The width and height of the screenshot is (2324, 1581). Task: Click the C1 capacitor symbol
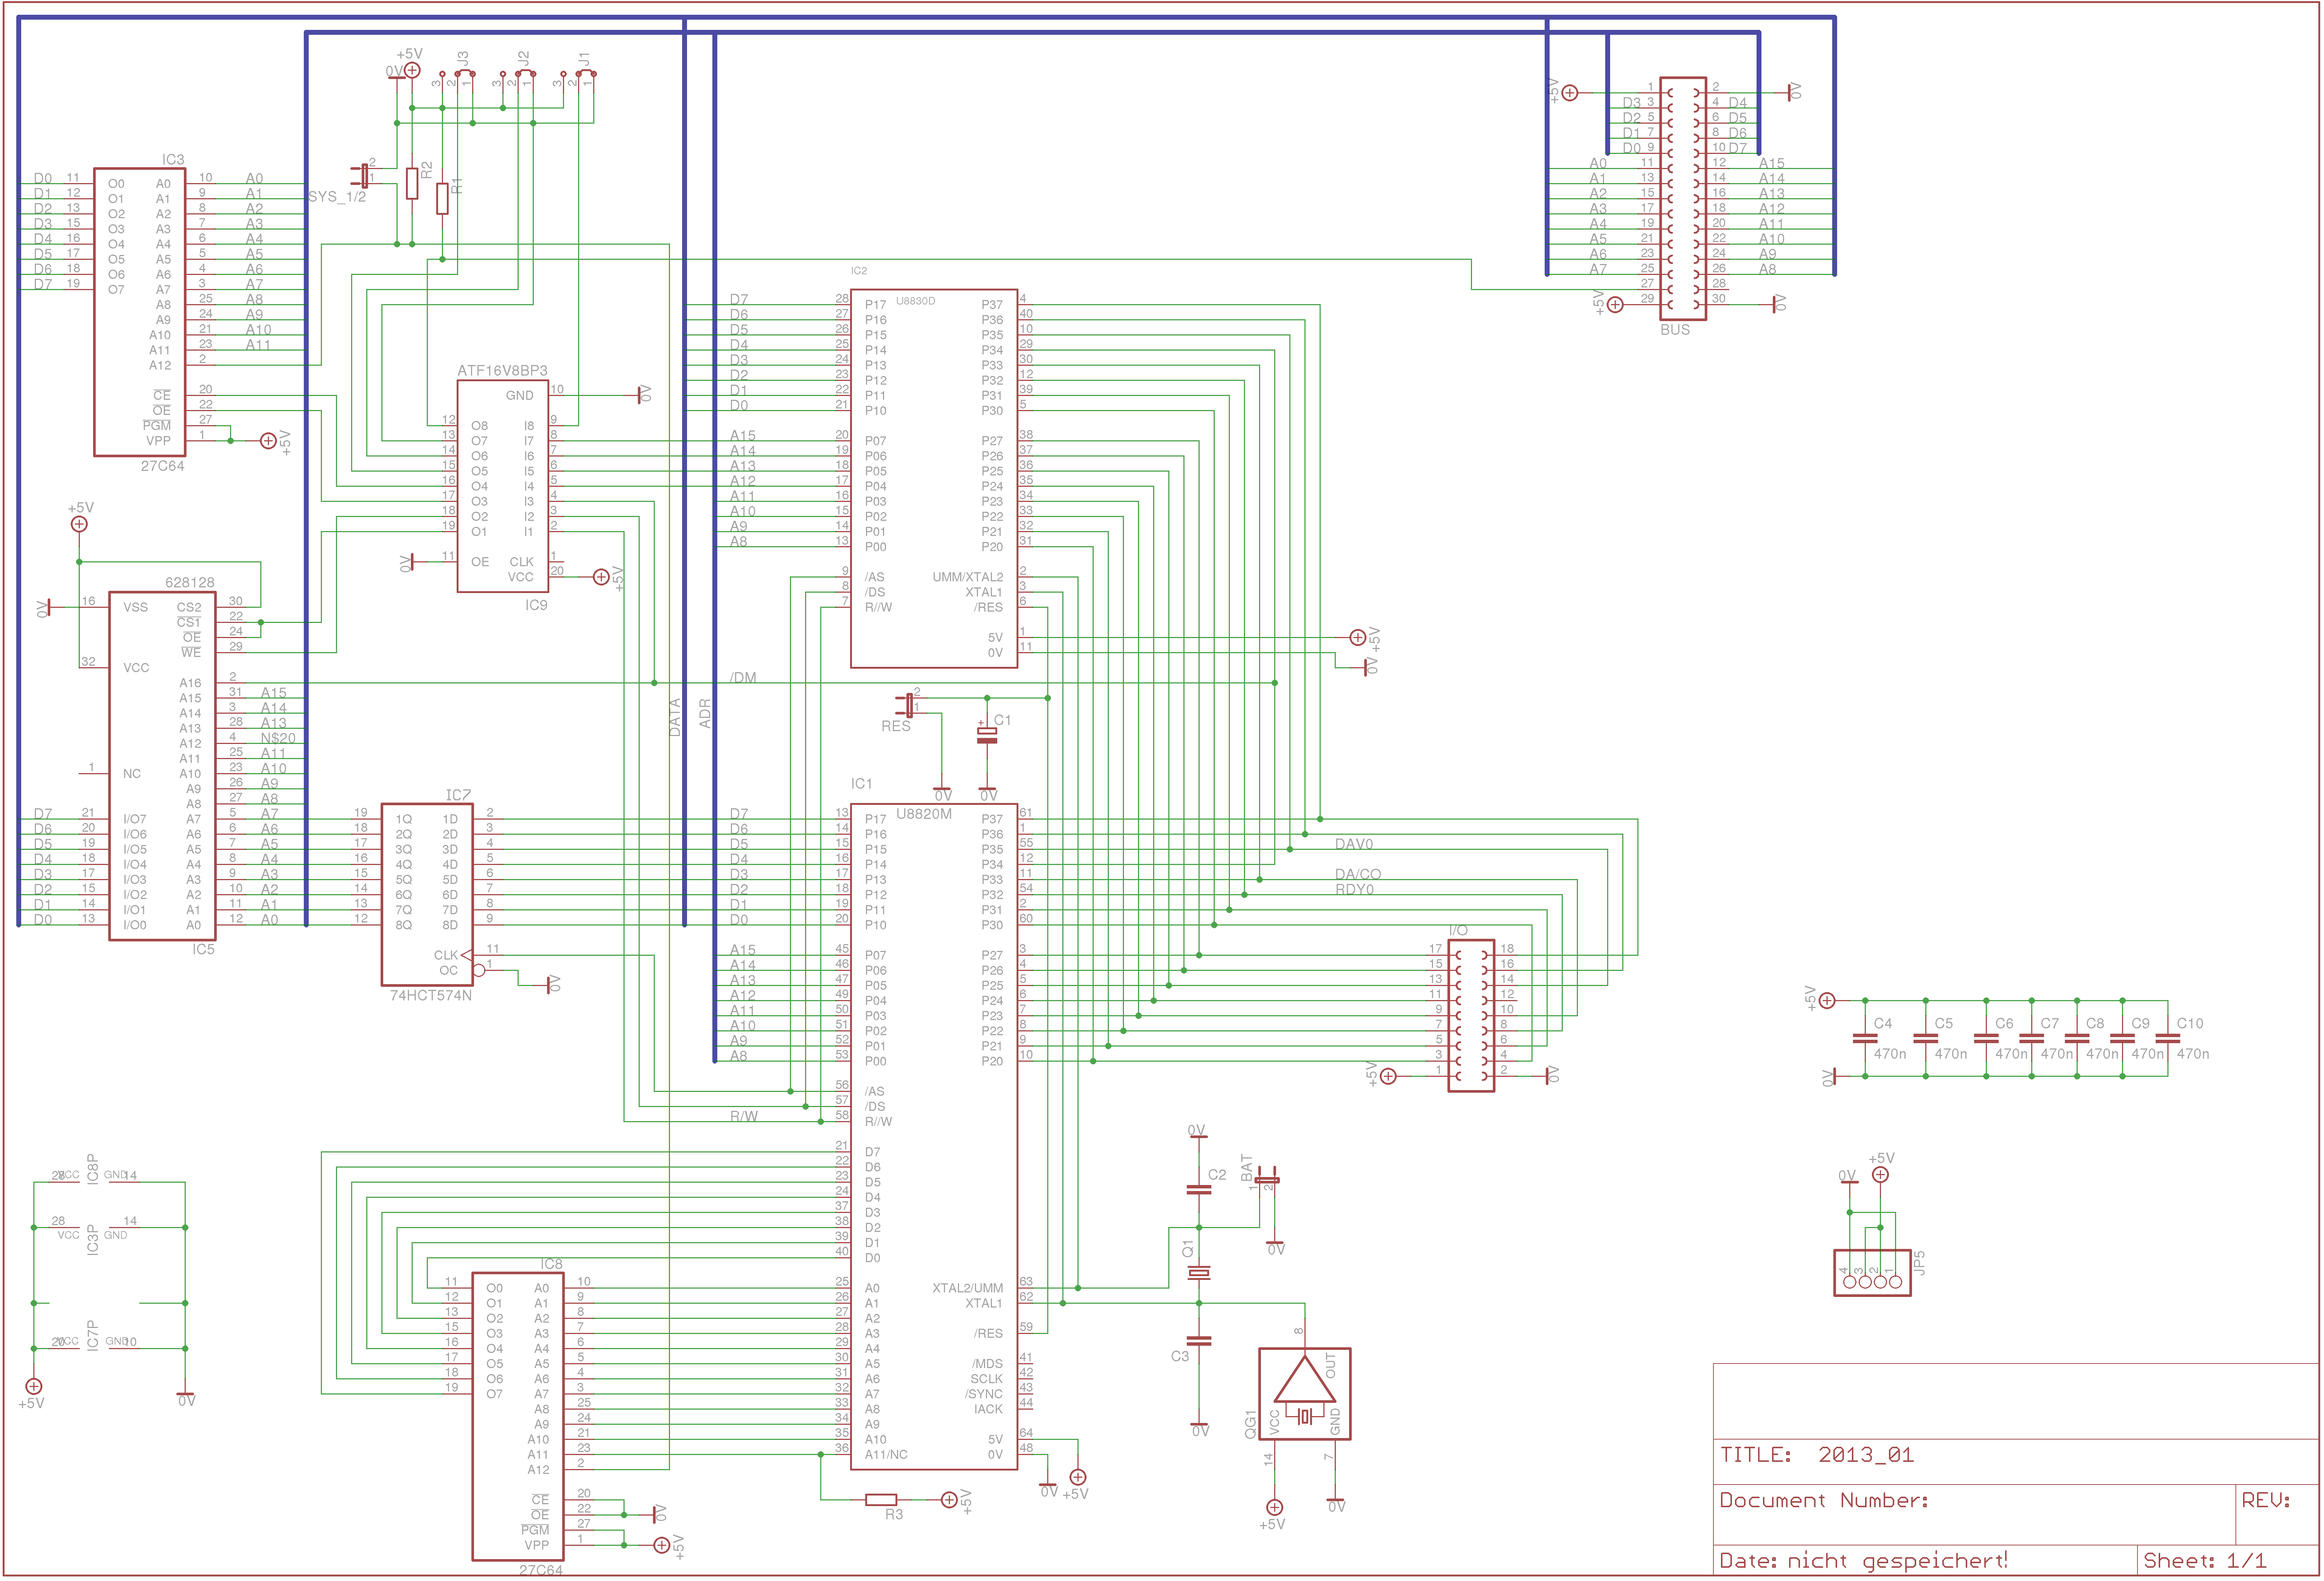pyautogui.click(x=987, y=735)
